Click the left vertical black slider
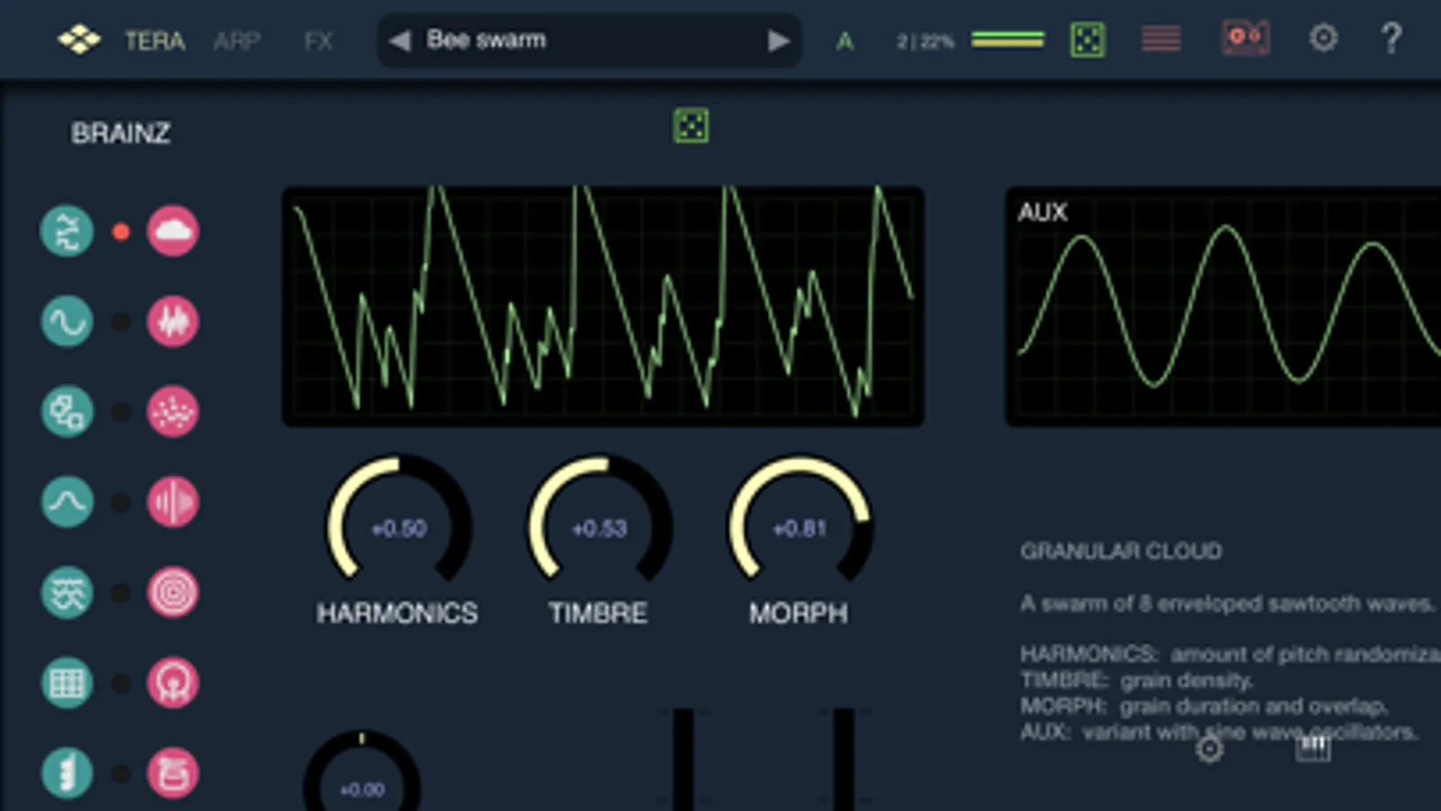The image size is (1441, 811). 683,759
